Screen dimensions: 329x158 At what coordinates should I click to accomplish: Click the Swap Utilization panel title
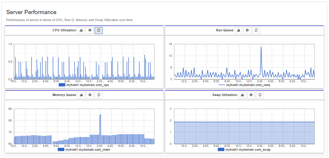pos(225,95)
